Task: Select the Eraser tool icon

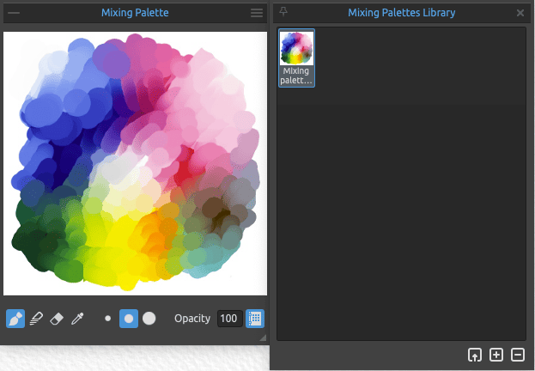Action: pyautogui.click(x=57, y=319)
